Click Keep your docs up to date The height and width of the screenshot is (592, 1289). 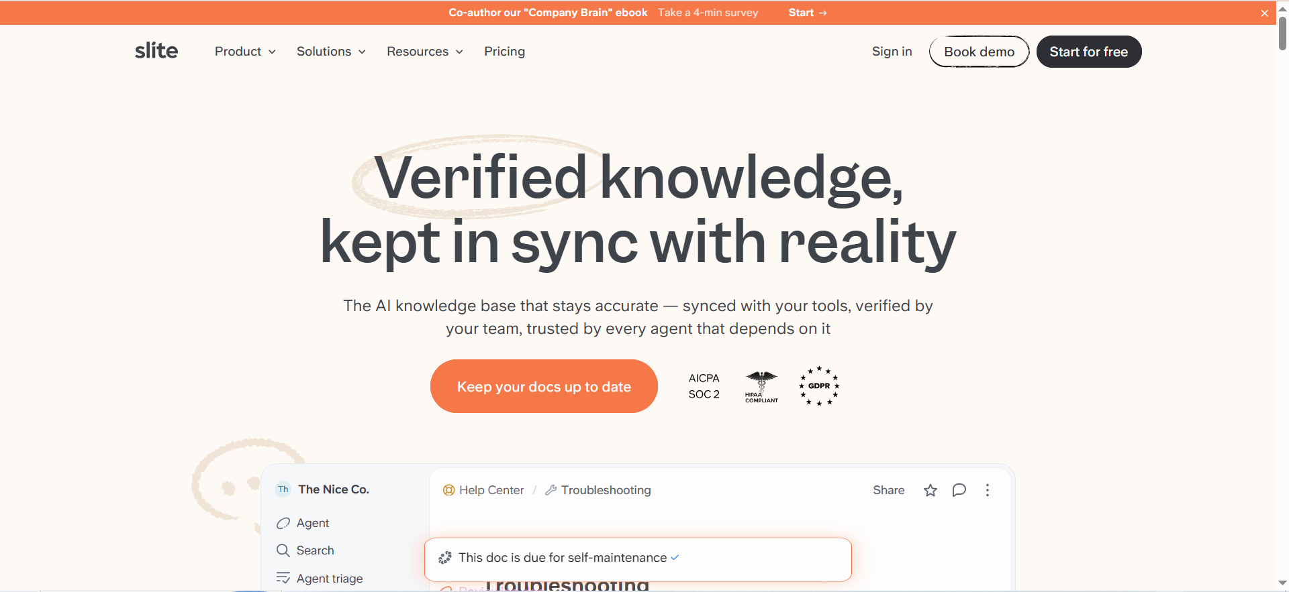(x=544, y=386)
